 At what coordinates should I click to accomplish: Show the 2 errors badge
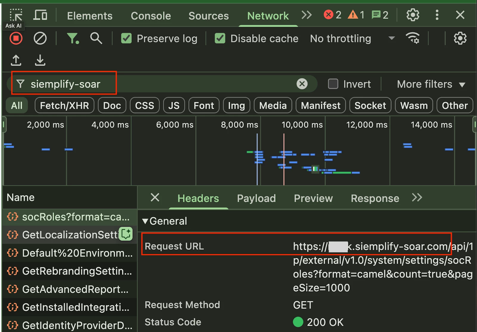pyautogui.click(x=333, y=15)
